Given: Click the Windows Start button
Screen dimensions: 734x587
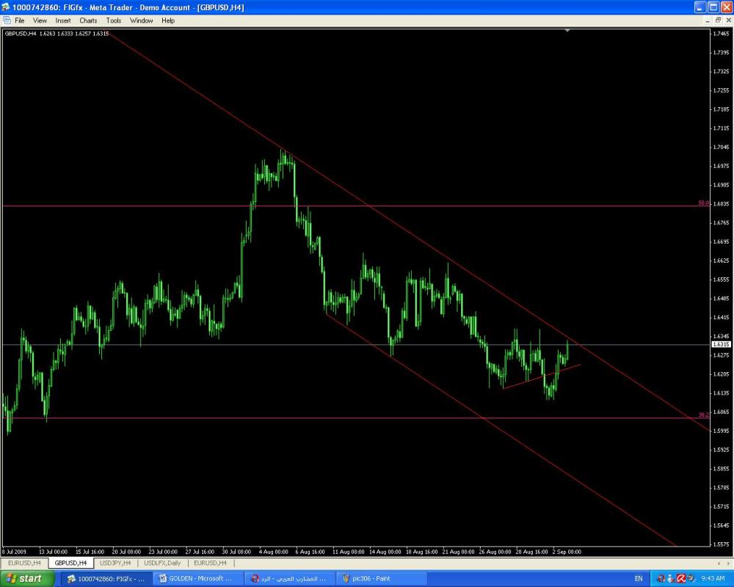Looking at the screenshot, I should click(26, 578).
